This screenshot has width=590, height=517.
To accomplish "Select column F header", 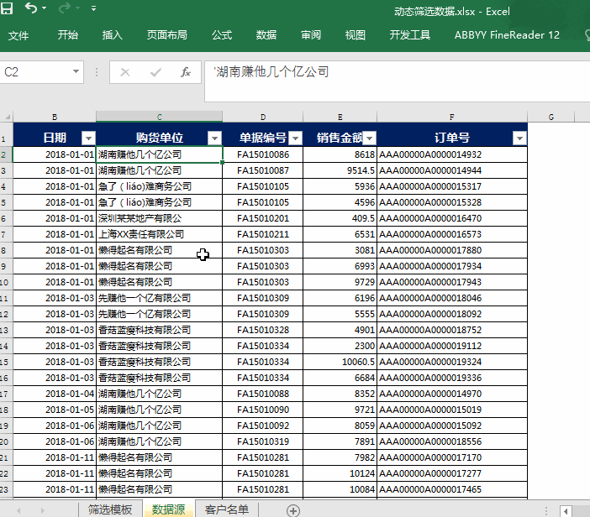I will (452, 117).
